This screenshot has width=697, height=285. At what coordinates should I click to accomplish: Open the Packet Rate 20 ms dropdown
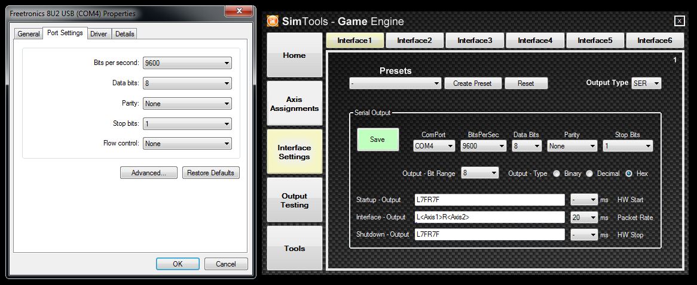coord(583,217)
